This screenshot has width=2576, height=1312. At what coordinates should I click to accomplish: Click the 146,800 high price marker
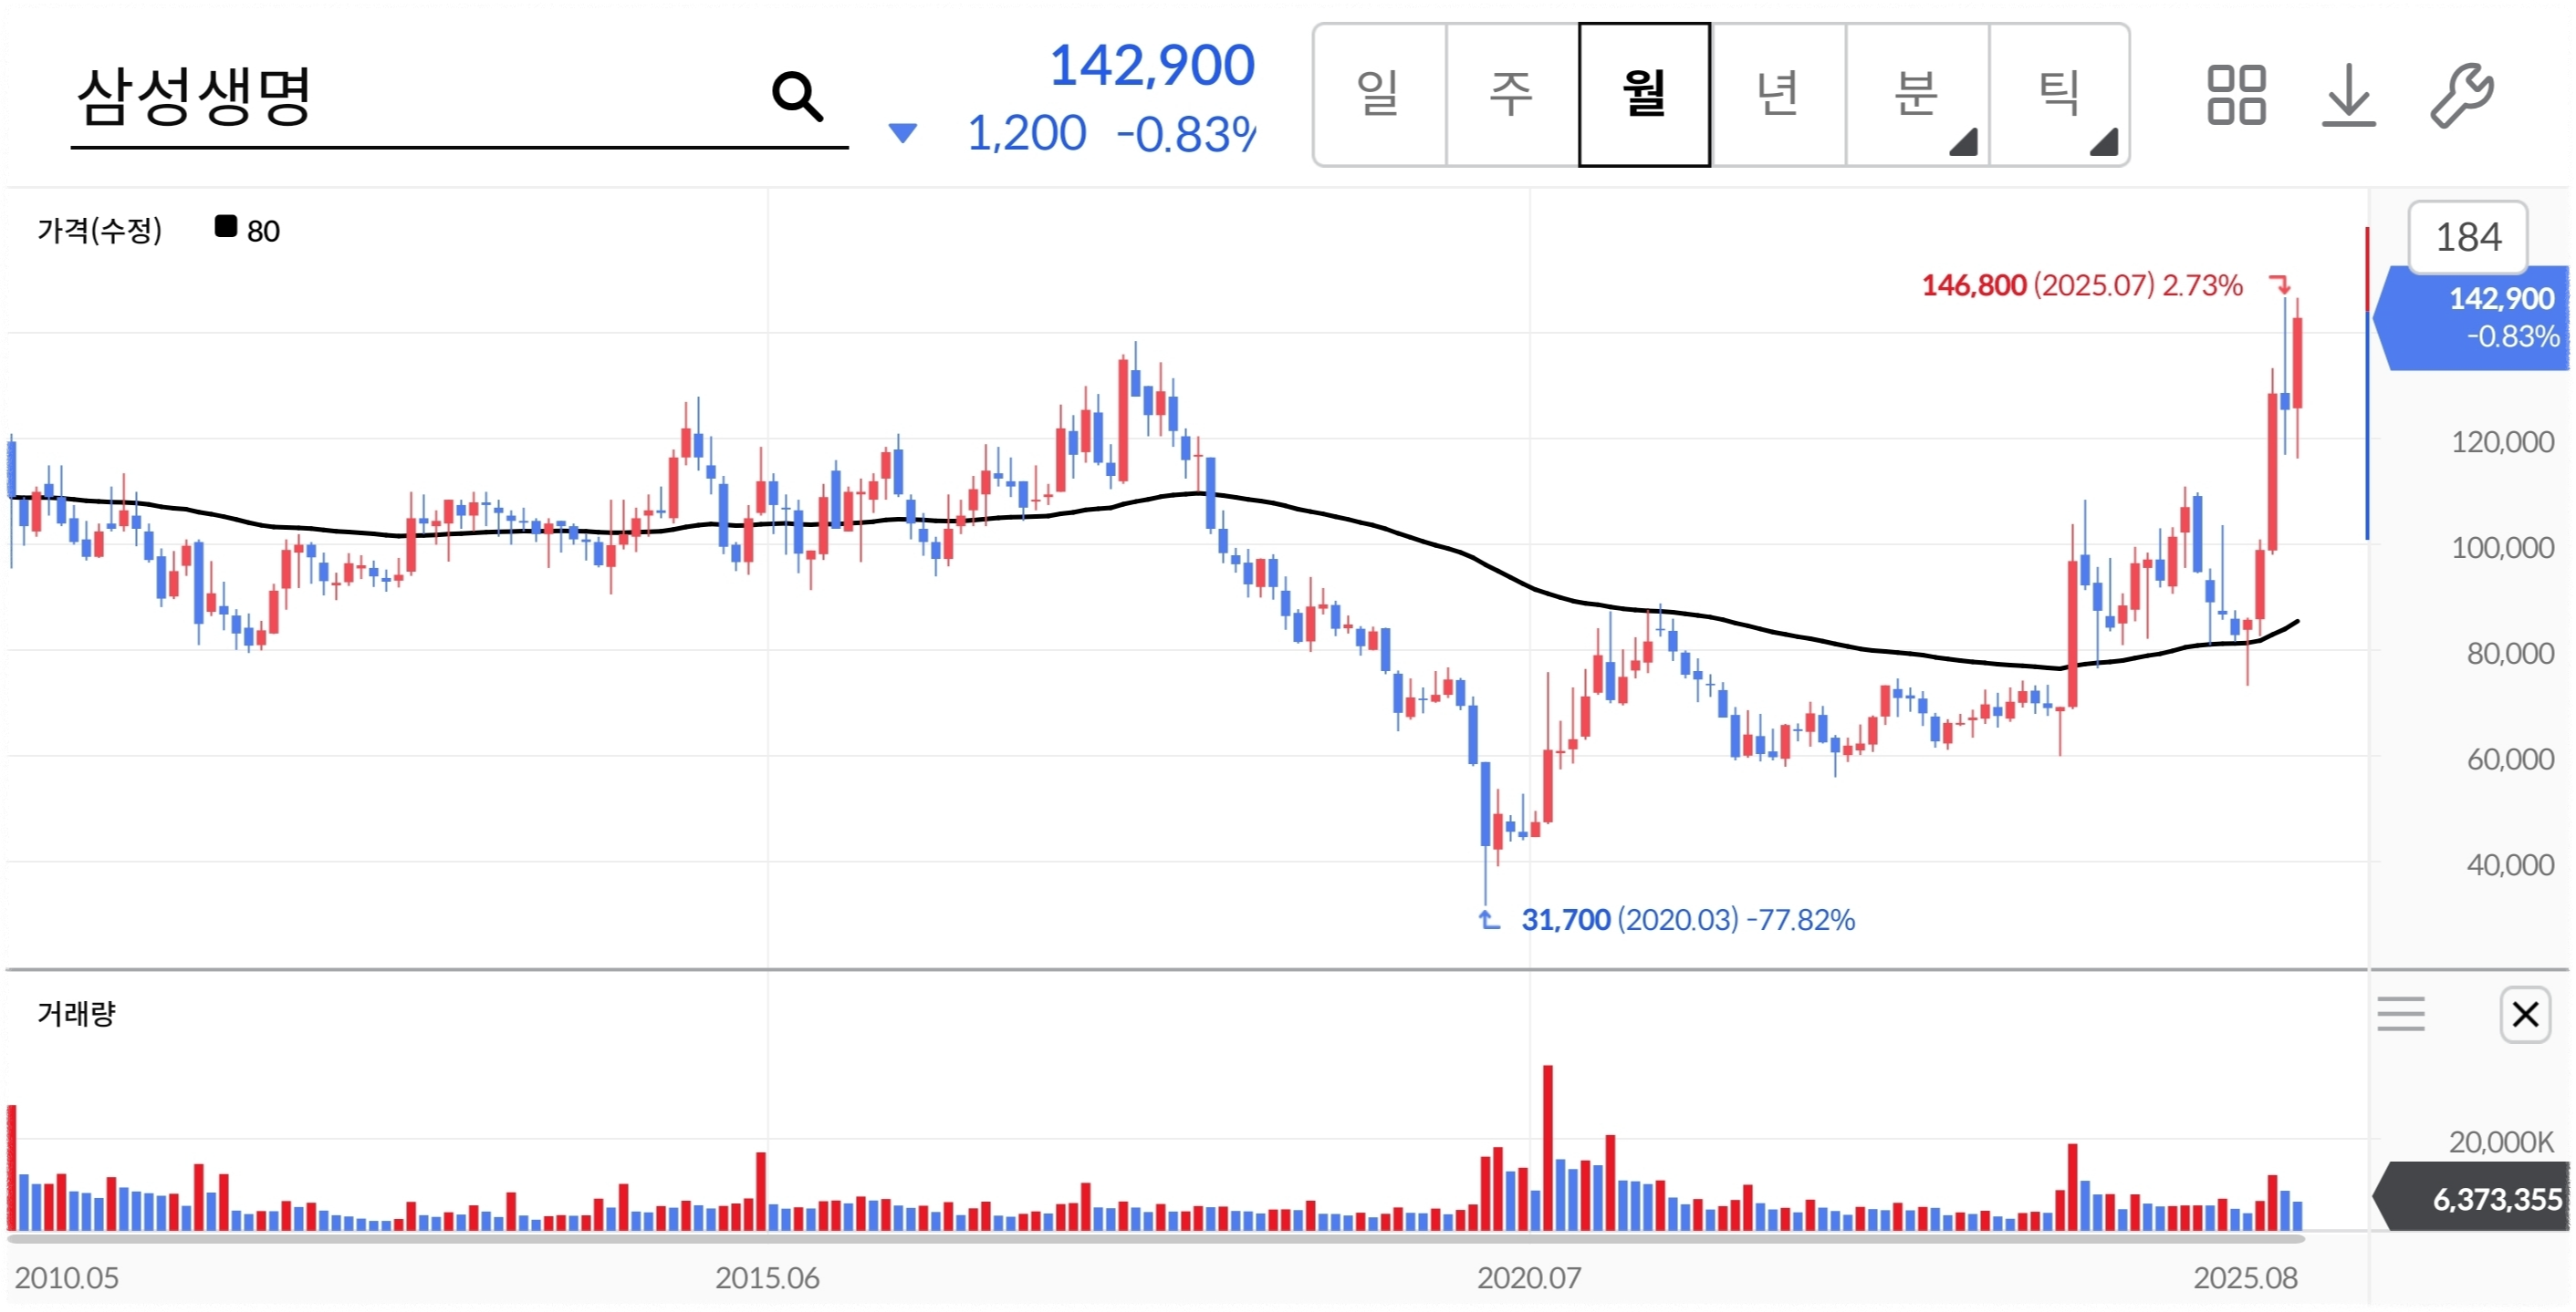pyautogui.click(x=1973, y=285)
